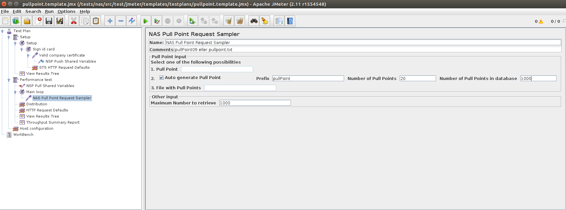
Task: Click the Expand All plus icon
Action: coord(110,21)
